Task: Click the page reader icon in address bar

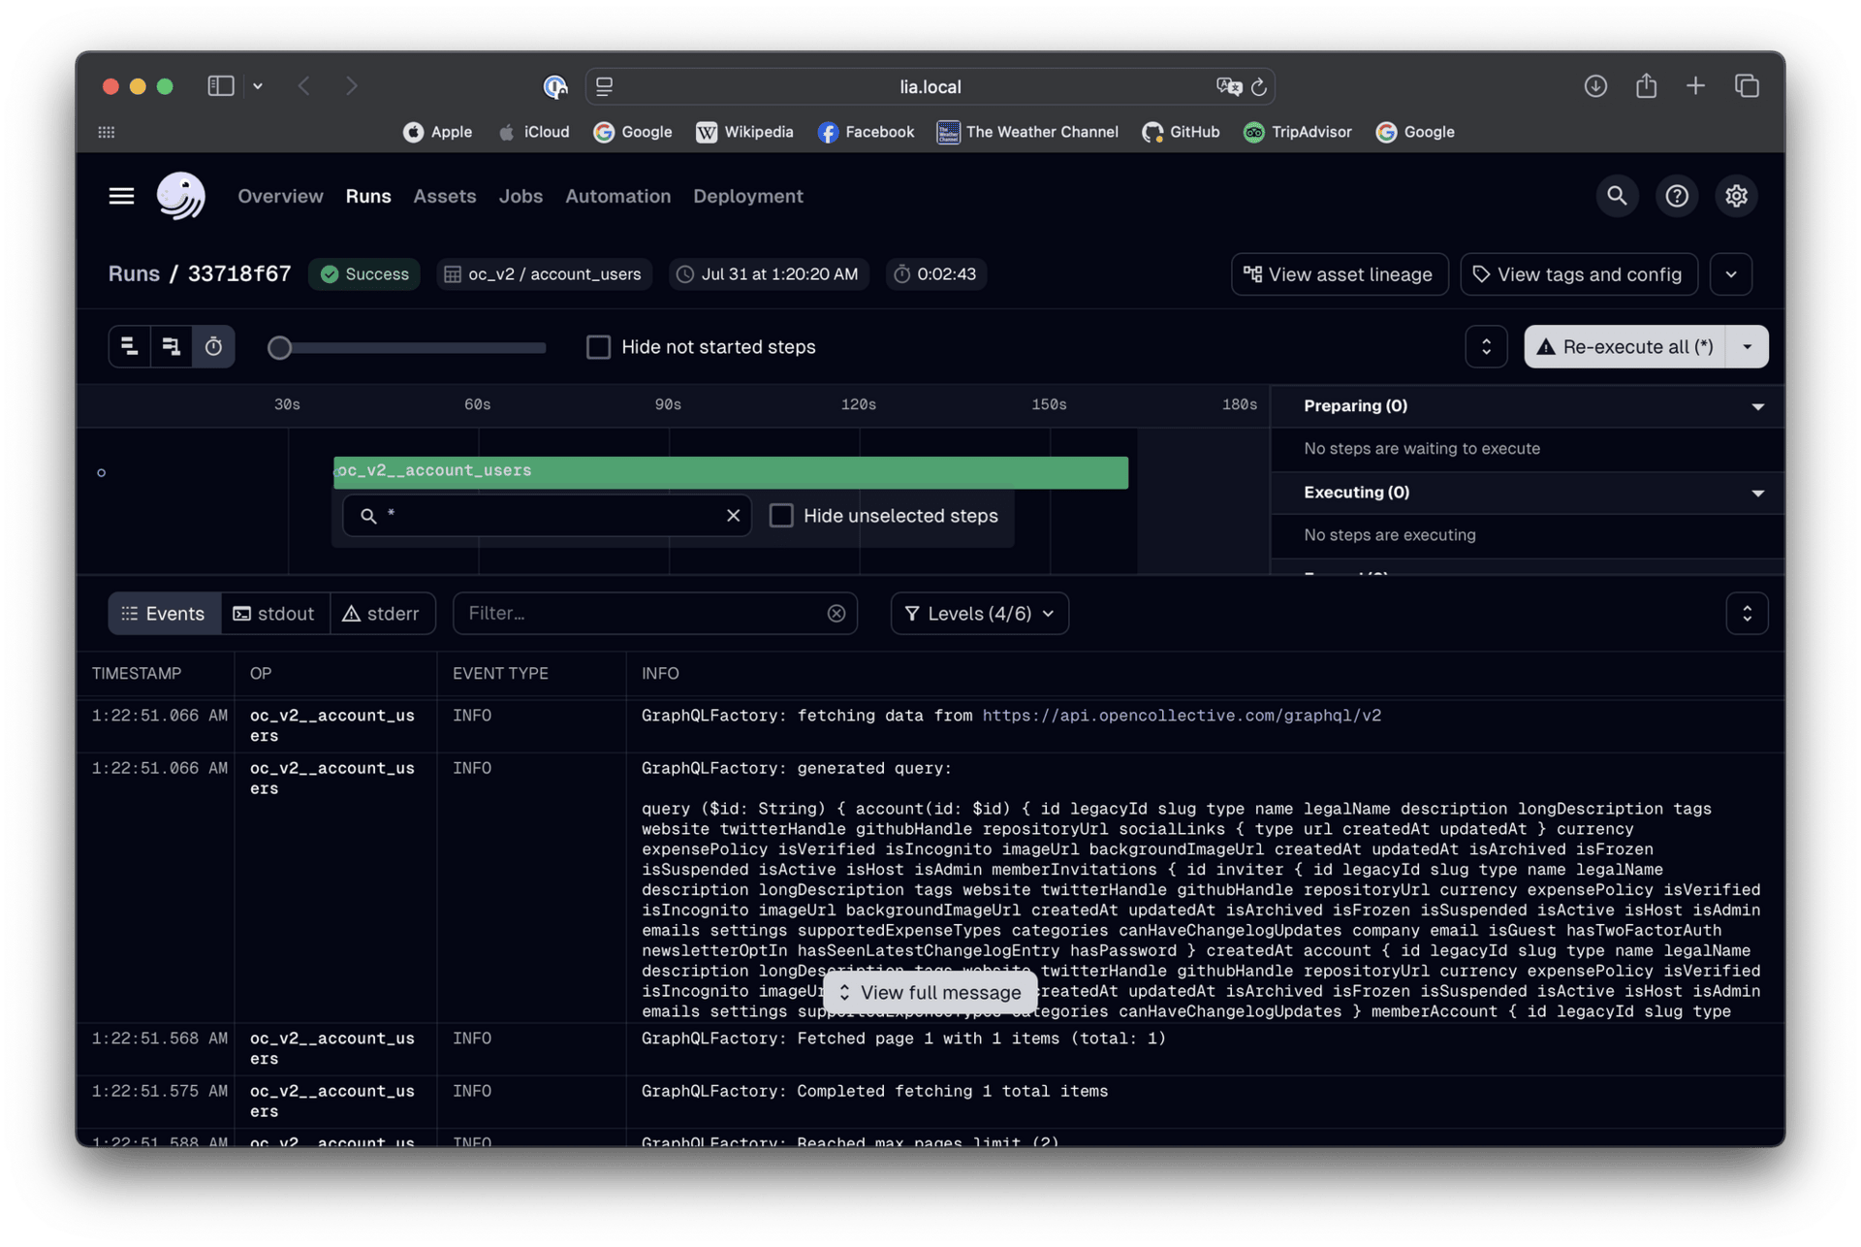Action: click(604, 86)
